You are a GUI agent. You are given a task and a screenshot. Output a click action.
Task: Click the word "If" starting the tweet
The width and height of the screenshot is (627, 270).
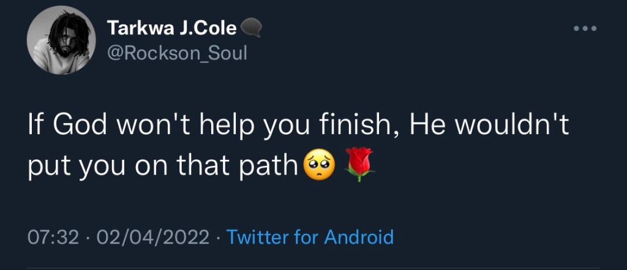click(x=35, y=126)
